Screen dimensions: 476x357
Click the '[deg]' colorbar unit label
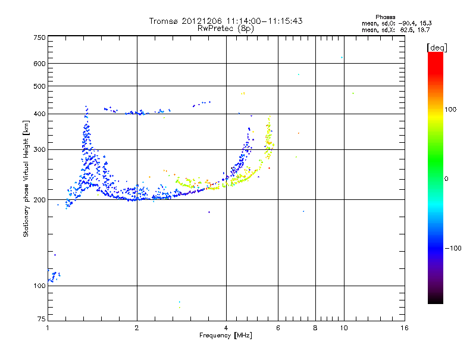(x=437, y=48)
